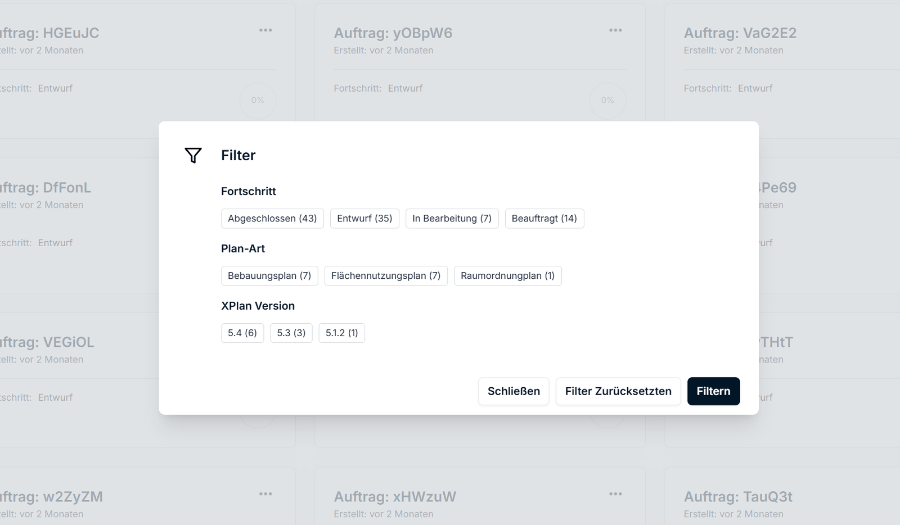Image resolution: width=900 pixels, height=525 pixels.
Task: Select the Entwurf (35) progress filter
Action: [364, 218]
